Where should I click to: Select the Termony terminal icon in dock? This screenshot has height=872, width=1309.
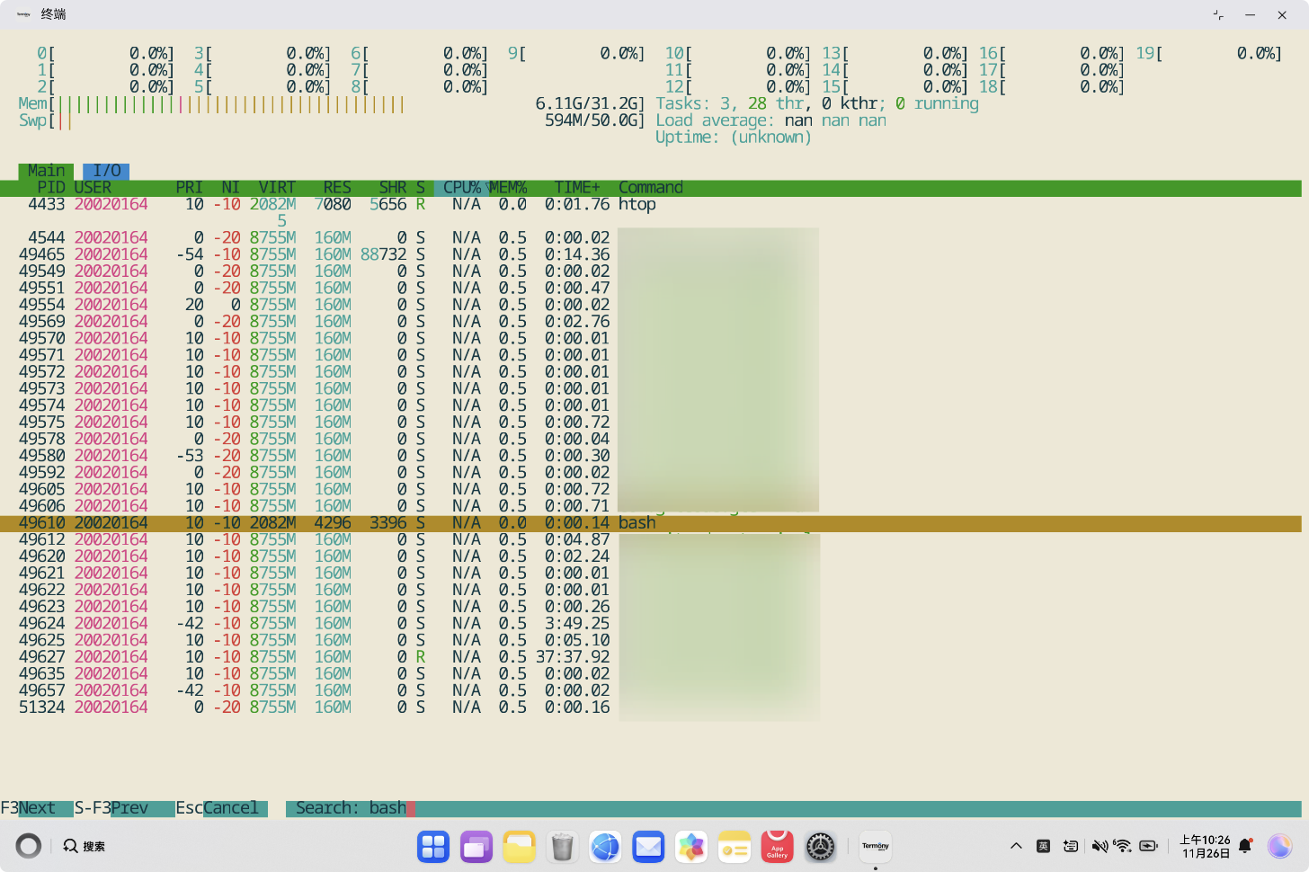[876, 847]
